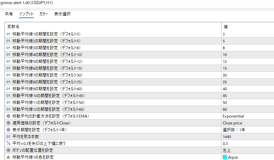Click the integer icon beside 移動平均線1の期間 row
This screenshot has width=274, height=160.
[9, 34]
